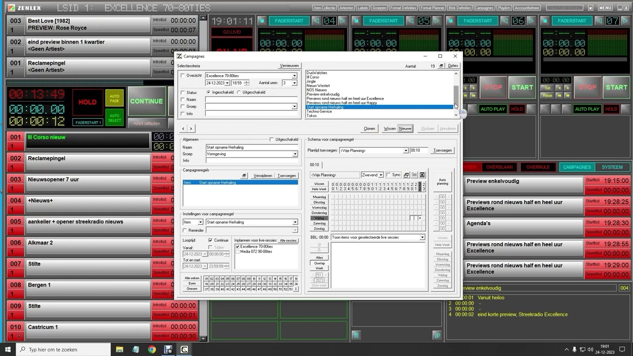Click the Vernieuwen button
Image resolution: width=633 pixels, height=356 pixels.
tap(289, 66)
